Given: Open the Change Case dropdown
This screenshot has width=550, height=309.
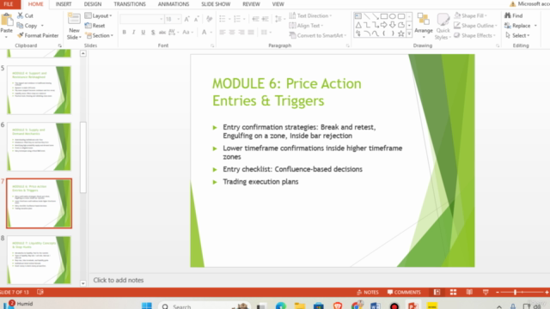Looking at the screenshot, I should [x=187, y=33].
